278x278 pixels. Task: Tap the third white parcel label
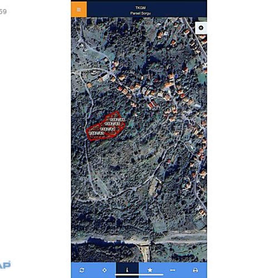pyautogui.click(x=108, y=129)
